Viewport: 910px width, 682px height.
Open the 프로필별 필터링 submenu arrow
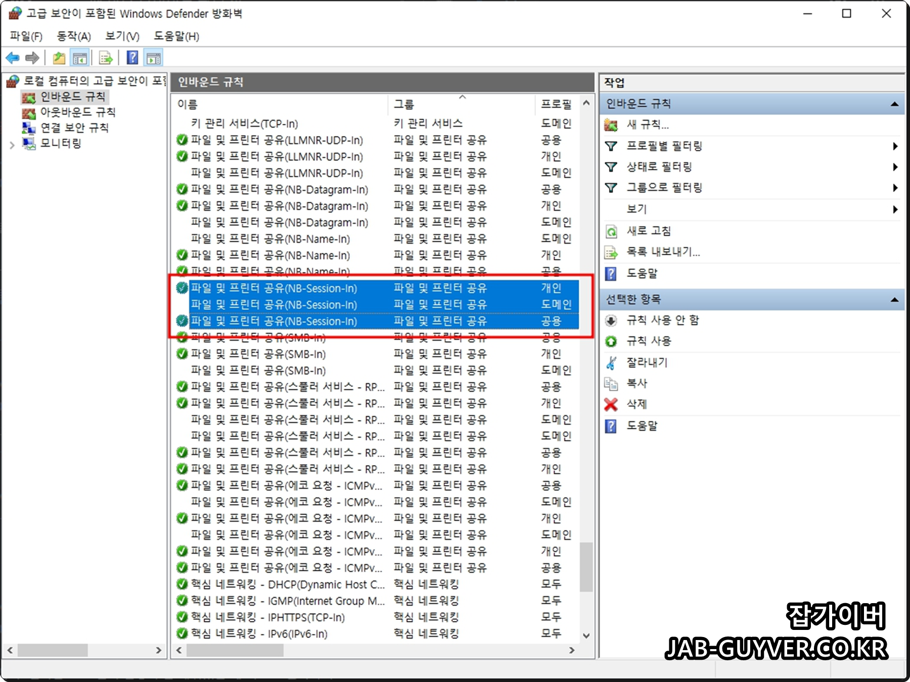coord(895,147)
